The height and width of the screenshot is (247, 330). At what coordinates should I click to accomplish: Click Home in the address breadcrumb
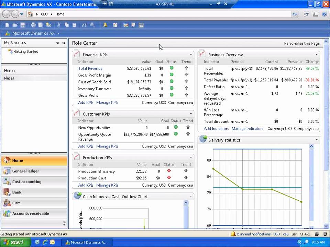click(x=60, y=14)
